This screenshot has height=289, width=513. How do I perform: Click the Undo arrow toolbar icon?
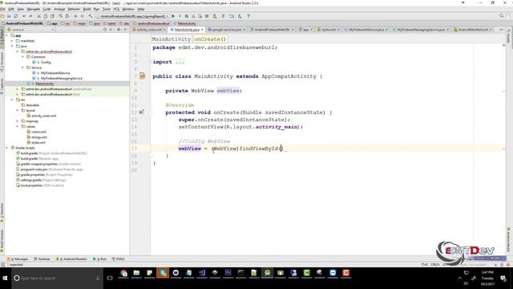click(x=24, y=16)
